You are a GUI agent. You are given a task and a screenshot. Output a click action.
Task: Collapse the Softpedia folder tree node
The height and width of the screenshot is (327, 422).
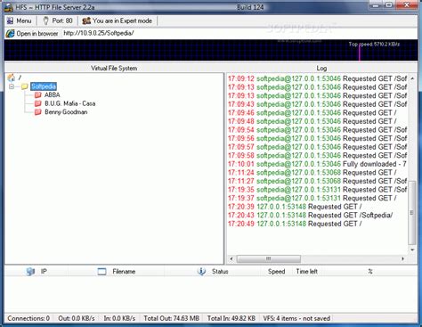coord(12,86)
